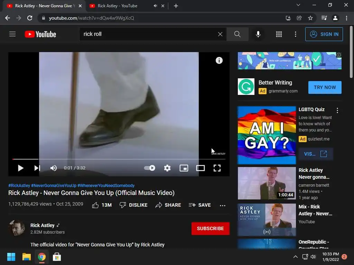The width and height of the screenshot is (354, 265).
Task: Open the Grammarly banner ad image
Action: click(x=290, y=61)
